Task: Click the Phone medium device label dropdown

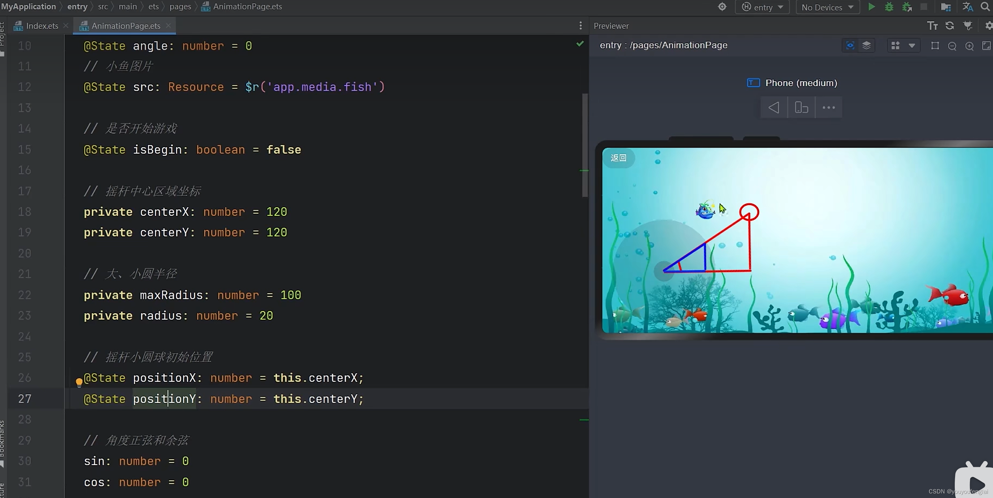Action: click(801, 83)
